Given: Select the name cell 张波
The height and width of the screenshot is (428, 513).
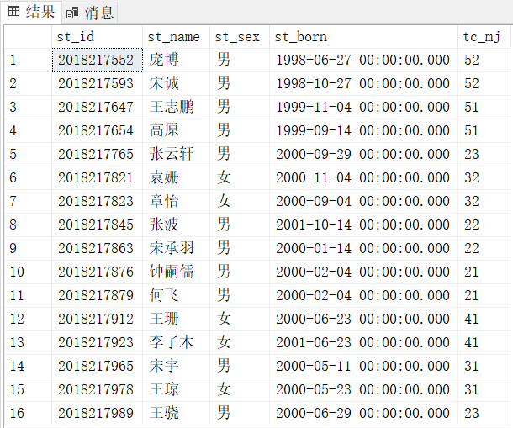Looking at the screenshot, I should click(176, 225).
